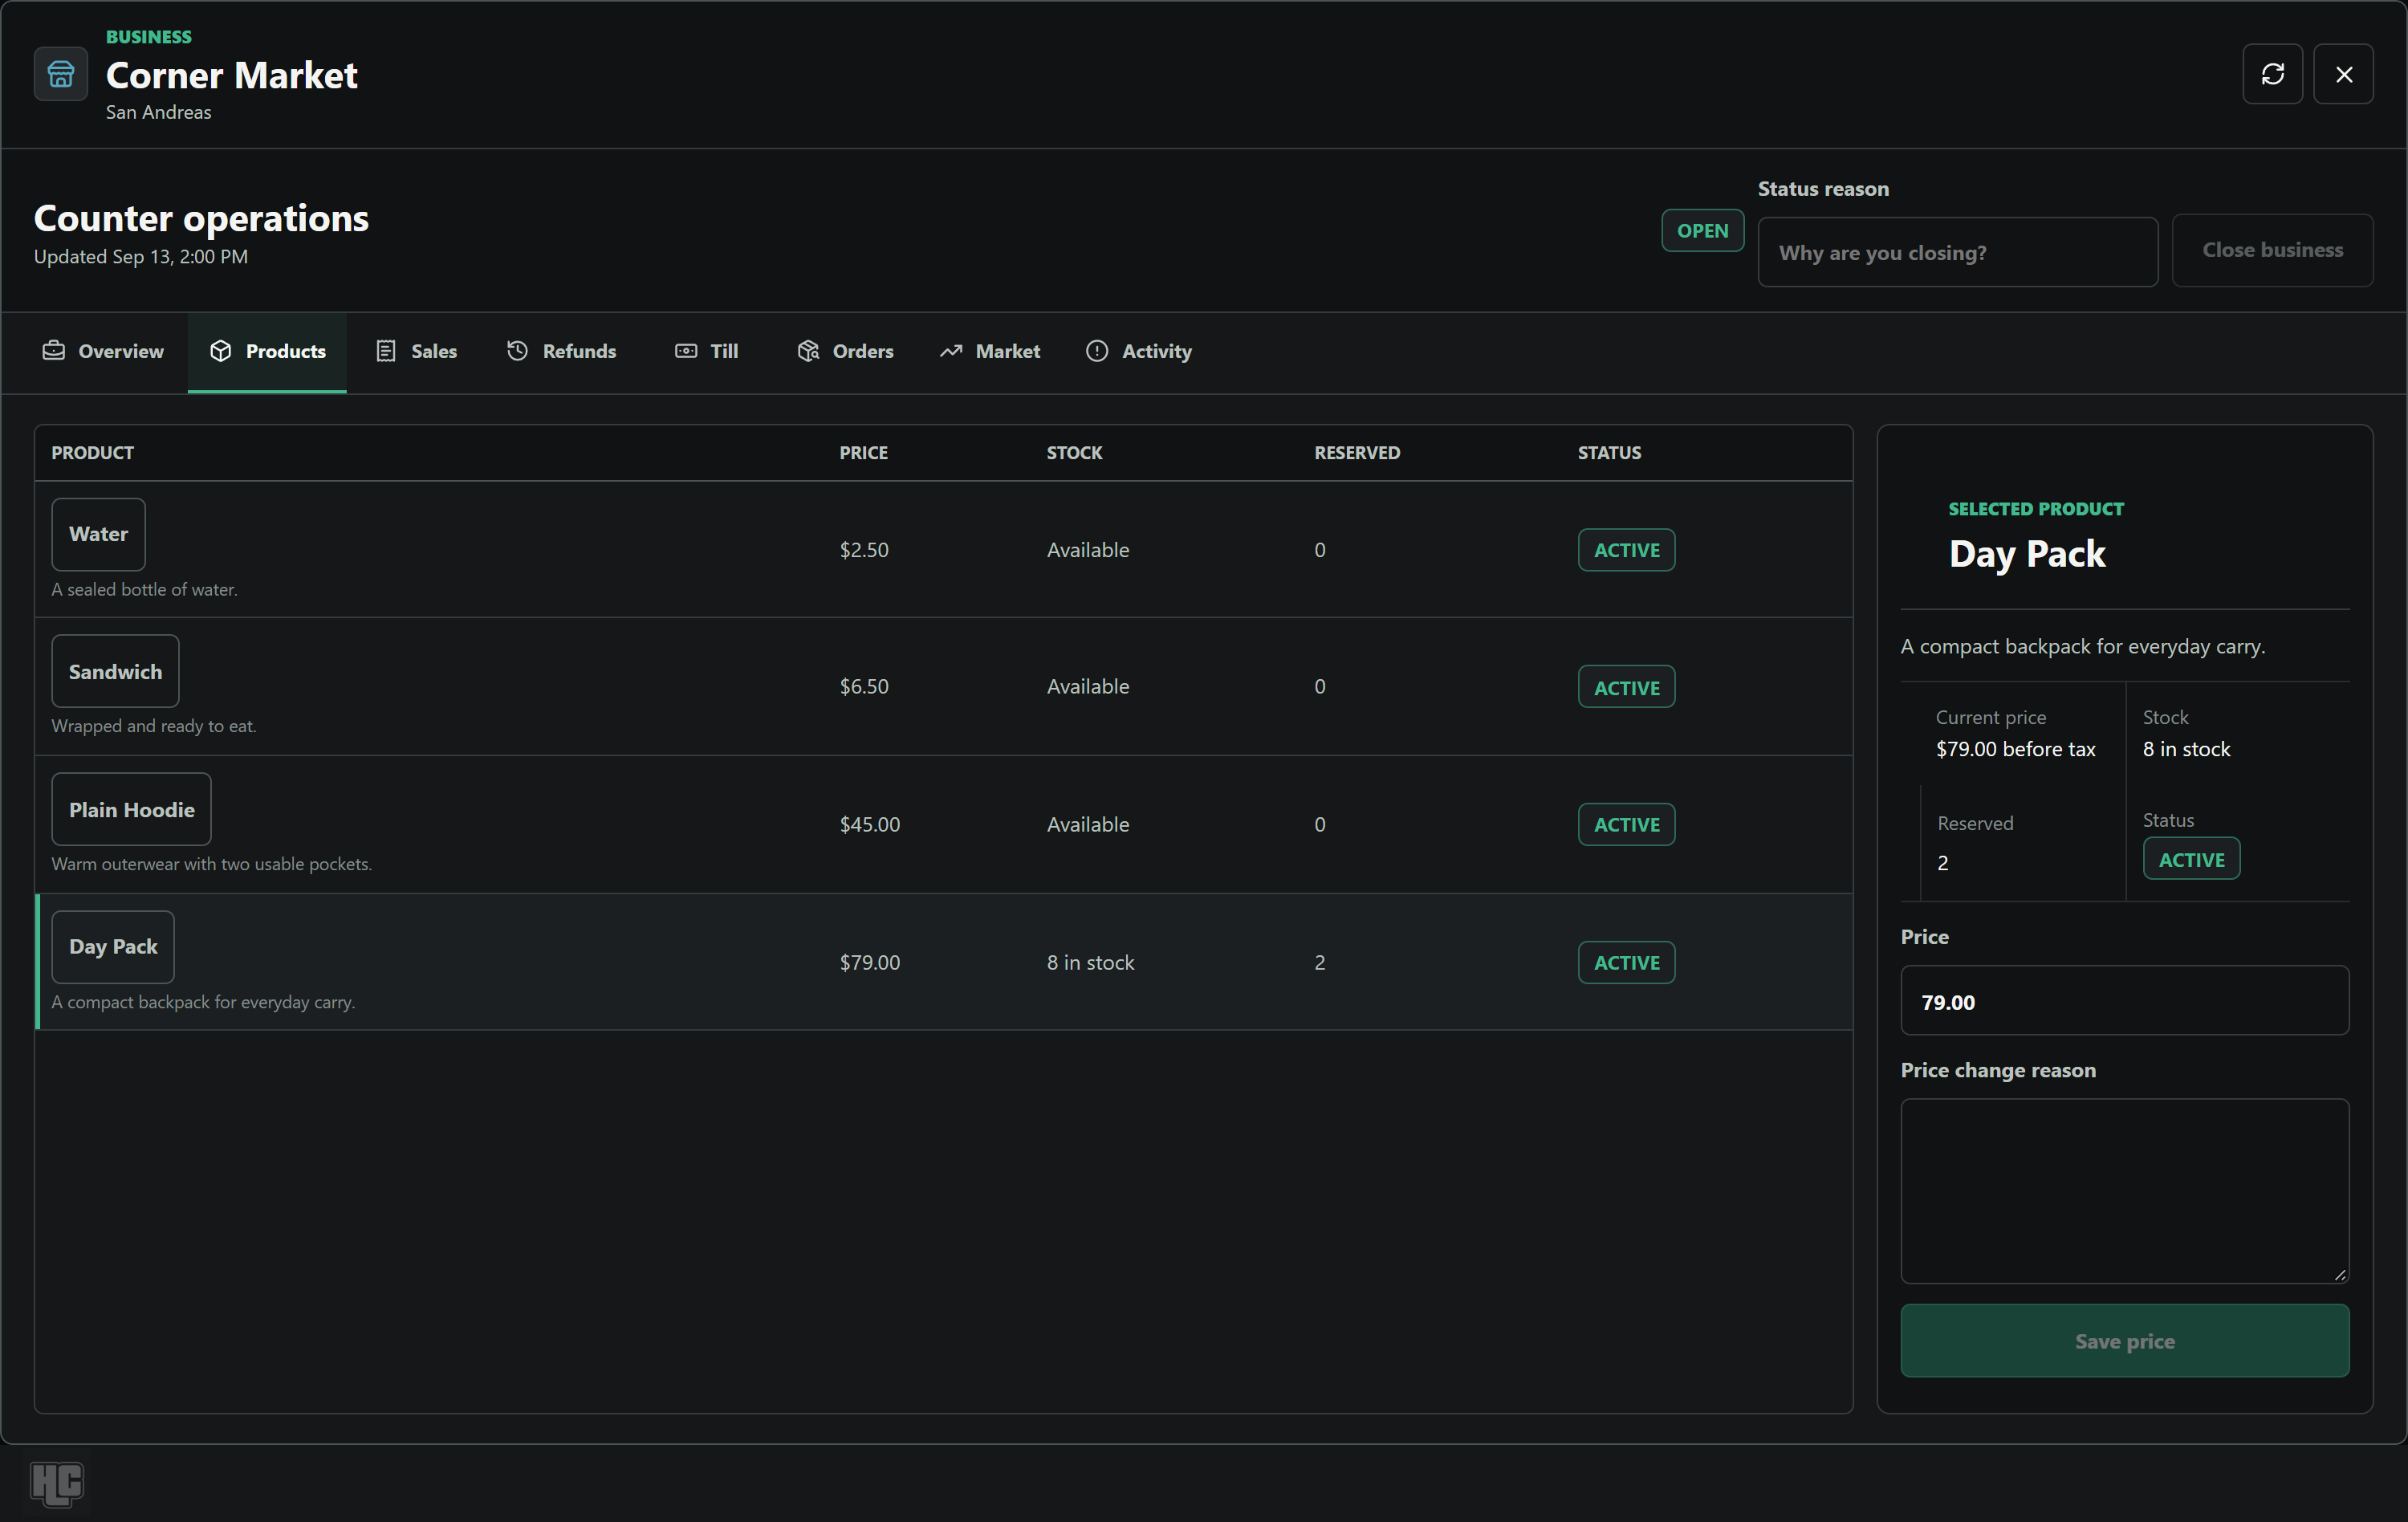
Task: Click the Overview tab icon
Action: point(54,351)
